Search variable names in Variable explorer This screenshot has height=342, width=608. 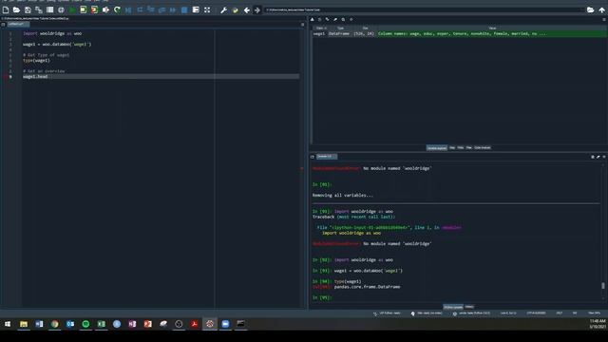coord(343,19)
